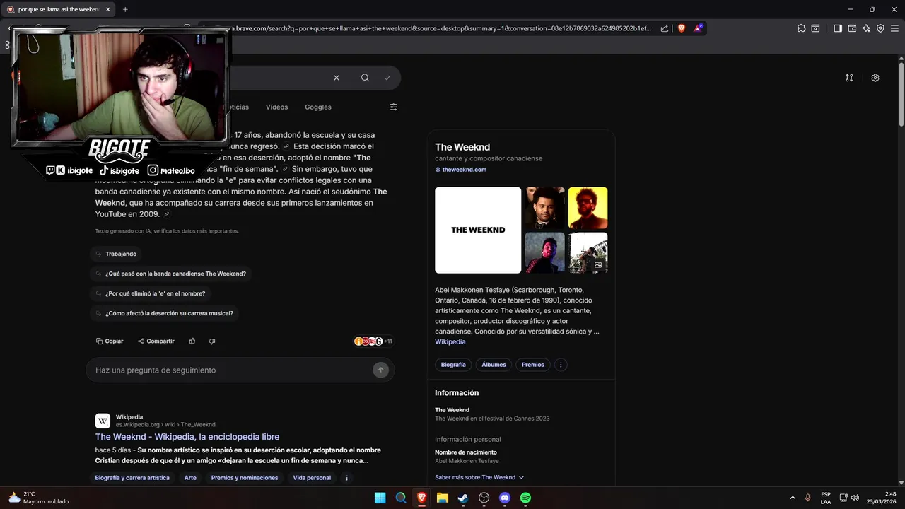Click the rerank results arrows icon

[x=849, y=78]
